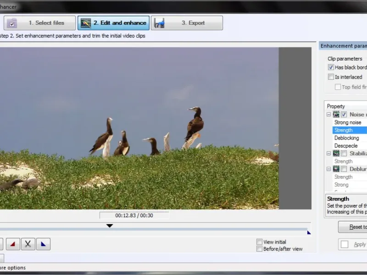
Task: Collapse the Noise removal property group
Action: (328, 115)
